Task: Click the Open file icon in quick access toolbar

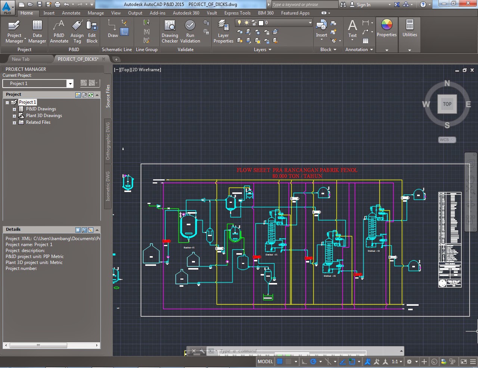Action: [x=30, y=4]
